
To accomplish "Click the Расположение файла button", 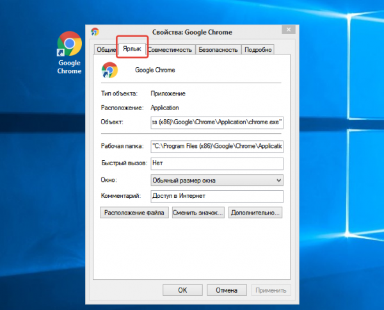I will [134, 213].
